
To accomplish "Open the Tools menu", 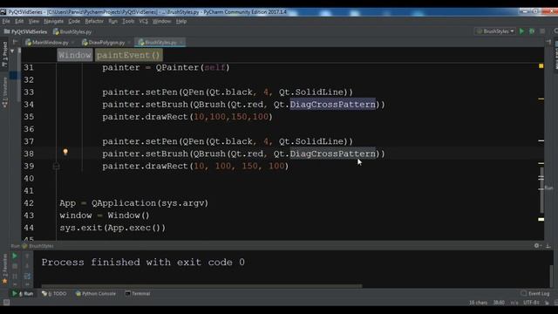I will 128,21.
